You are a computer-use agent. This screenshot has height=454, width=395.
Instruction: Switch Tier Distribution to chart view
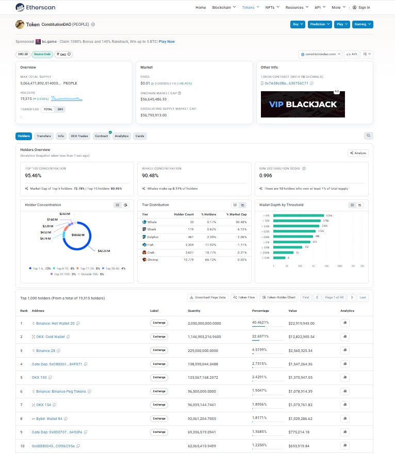pos(243,205)
